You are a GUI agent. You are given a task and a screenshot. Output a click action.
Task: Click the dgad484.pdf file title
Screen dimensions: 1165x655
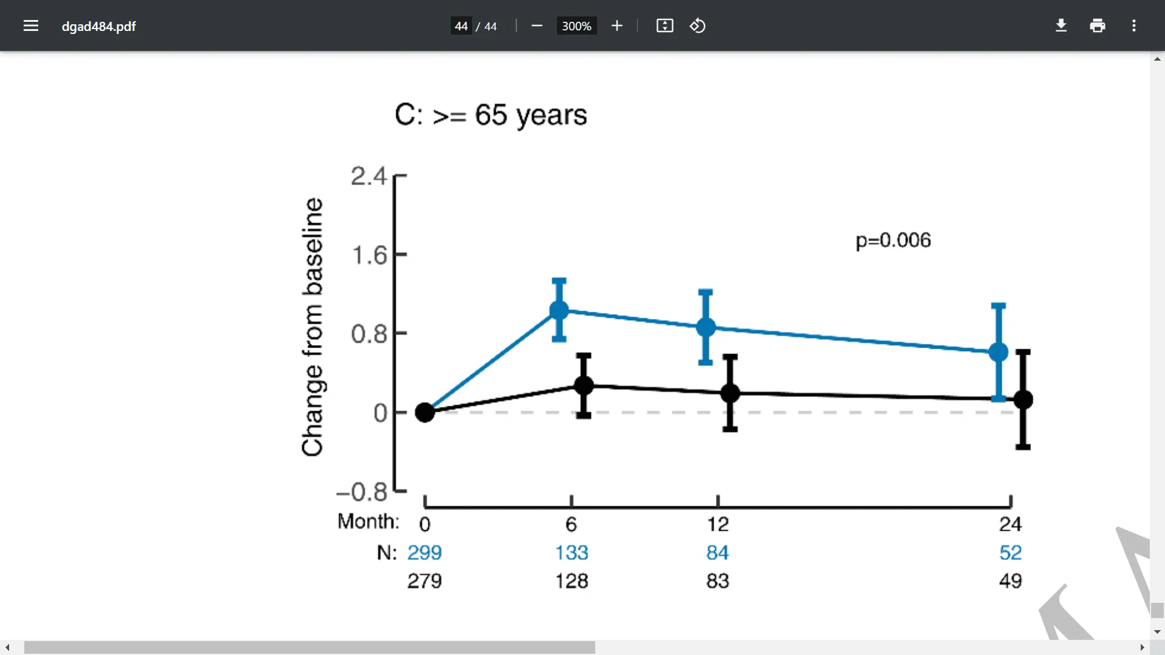99,26
